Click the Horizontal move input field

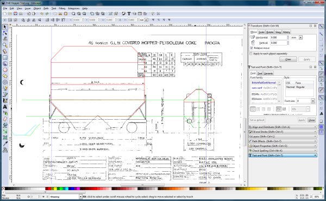pos(278,37)
